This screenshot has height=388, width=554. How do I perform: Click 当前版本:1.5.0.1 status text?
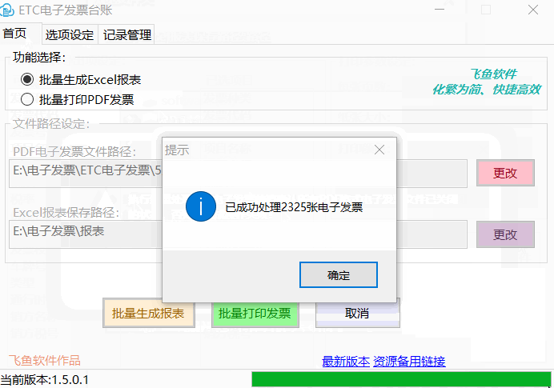coord(45,380)
